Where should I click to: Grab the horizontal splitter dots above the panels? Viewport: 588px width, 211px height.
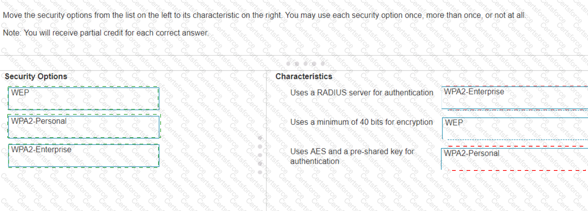tap(305, 64)
